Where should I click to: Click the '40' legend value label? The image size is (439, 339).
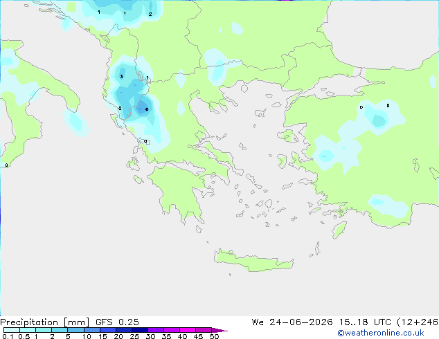click(x=182, y=336)
